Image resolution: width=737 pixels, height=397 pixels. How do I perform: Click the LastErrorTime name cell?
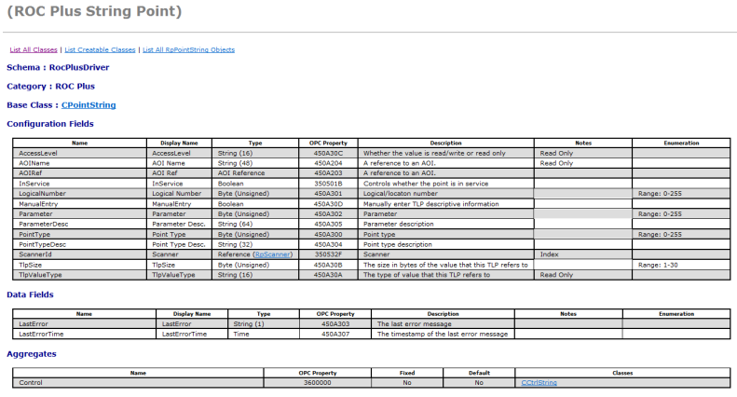pyautogui.click(x=85, y=335)
